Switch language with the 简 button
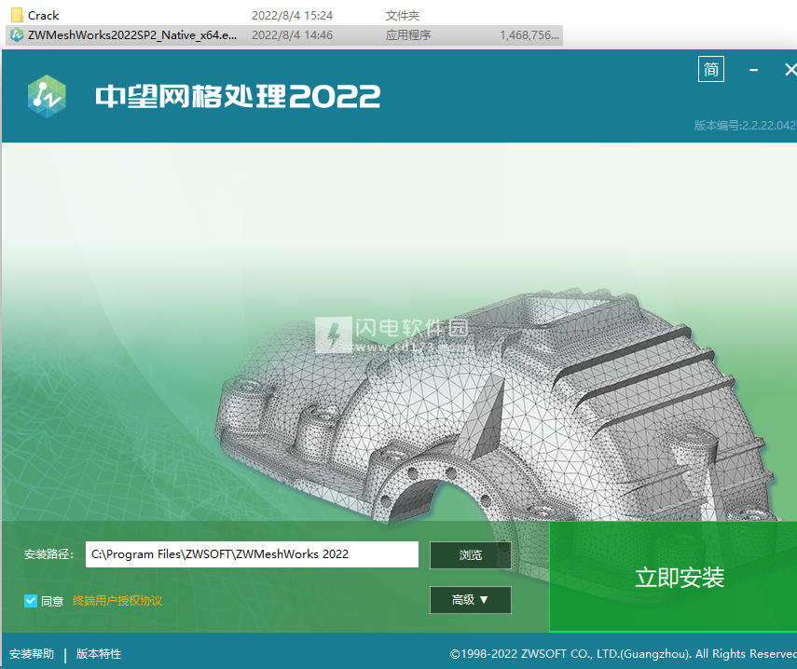797x669 pixels. 710,69
